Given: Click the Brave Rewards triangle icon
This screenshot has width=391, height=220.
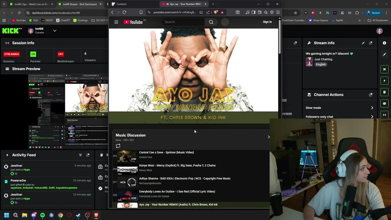Looking at the screenshot, I should click(222, 12).
